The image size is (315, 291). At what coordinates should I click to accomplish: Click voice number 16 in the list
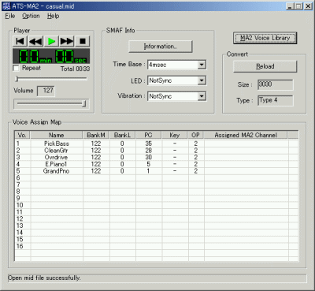click(x=20, y=246)
